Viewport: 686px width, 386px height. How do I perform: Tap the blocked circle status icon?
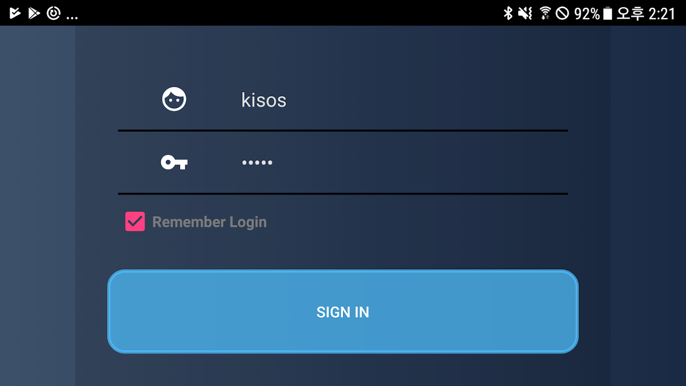pyautogui.click(x=563, y=13)
